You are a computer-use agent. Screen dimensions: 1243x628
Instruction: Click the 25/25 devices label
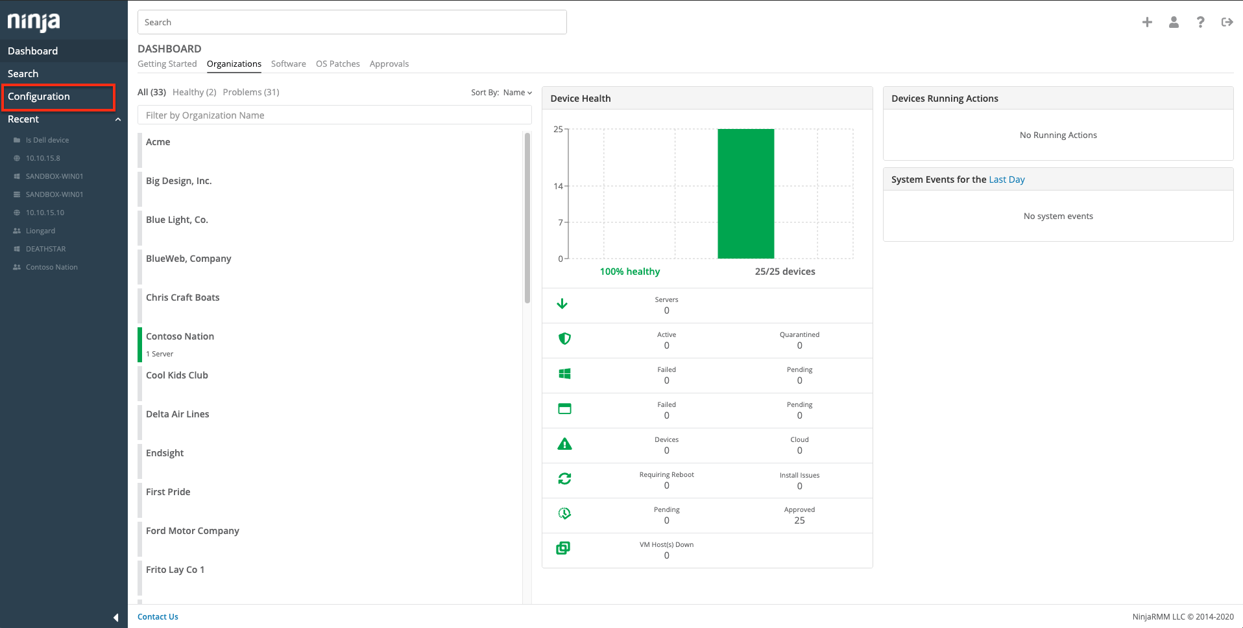coord(785,272)
